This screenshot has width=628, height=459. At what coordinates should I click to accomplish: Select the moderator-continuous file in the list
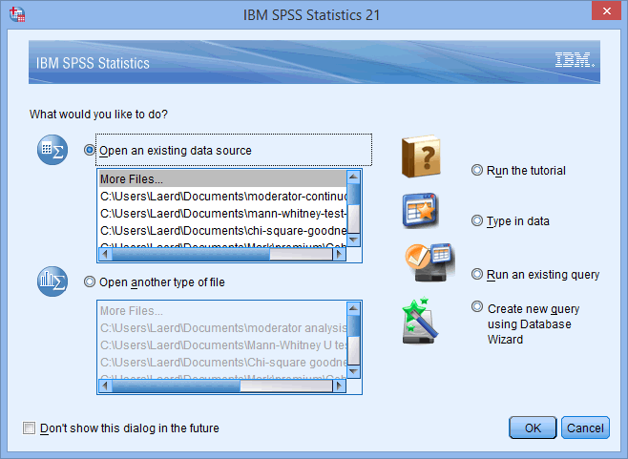[222, 197]
